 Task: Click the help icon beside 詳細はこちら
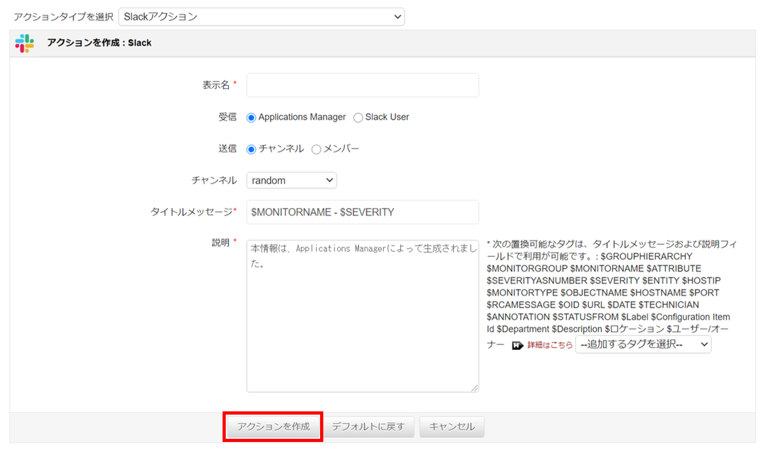click(517, 345)
